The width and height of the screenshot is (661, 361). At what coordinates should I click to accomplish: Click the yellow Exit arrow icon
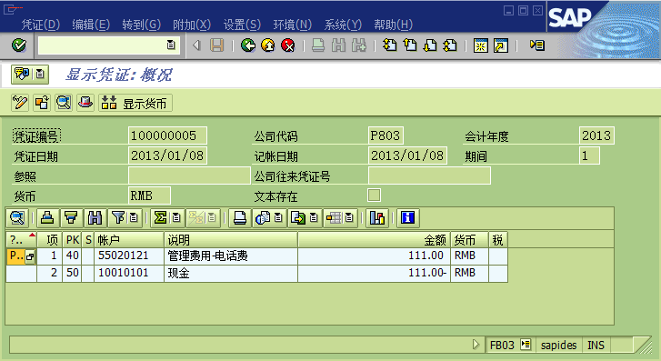pos(268,45)
